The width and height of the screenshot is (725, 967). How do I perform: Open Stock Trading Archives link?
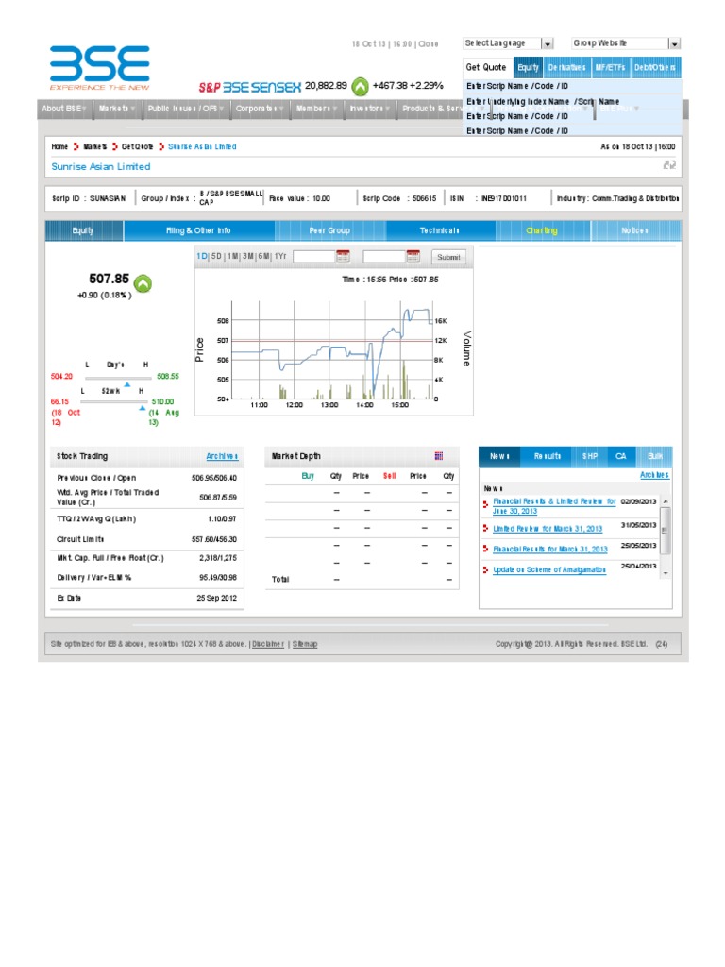coord(222,456)
